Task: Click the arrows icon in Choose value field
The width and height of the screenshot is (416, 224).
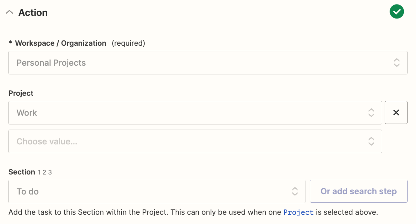Action: coord(371,141)
